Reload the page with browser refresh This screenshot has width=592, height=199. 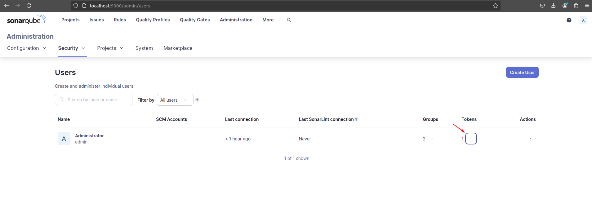(x=29, y=6)
